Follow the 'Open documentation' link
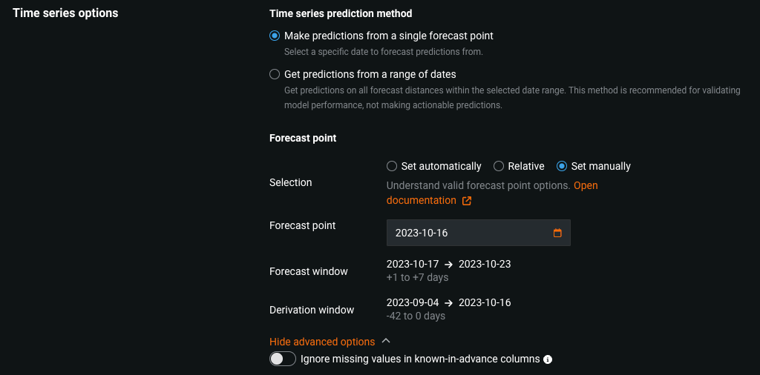This screenshot has width=760, height=375. 422,200
